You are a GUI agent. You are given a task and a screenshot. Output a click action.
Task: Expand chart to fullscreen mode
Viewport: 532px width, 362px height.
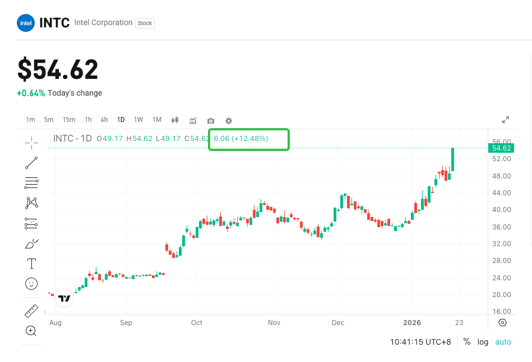(x=506, y=120)
